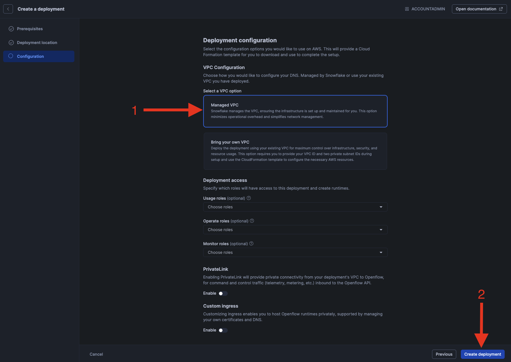The width and height of the screenshot is (511, 362).
Task: Enable the Custom ingress toggle
Action: click(223, 330)
